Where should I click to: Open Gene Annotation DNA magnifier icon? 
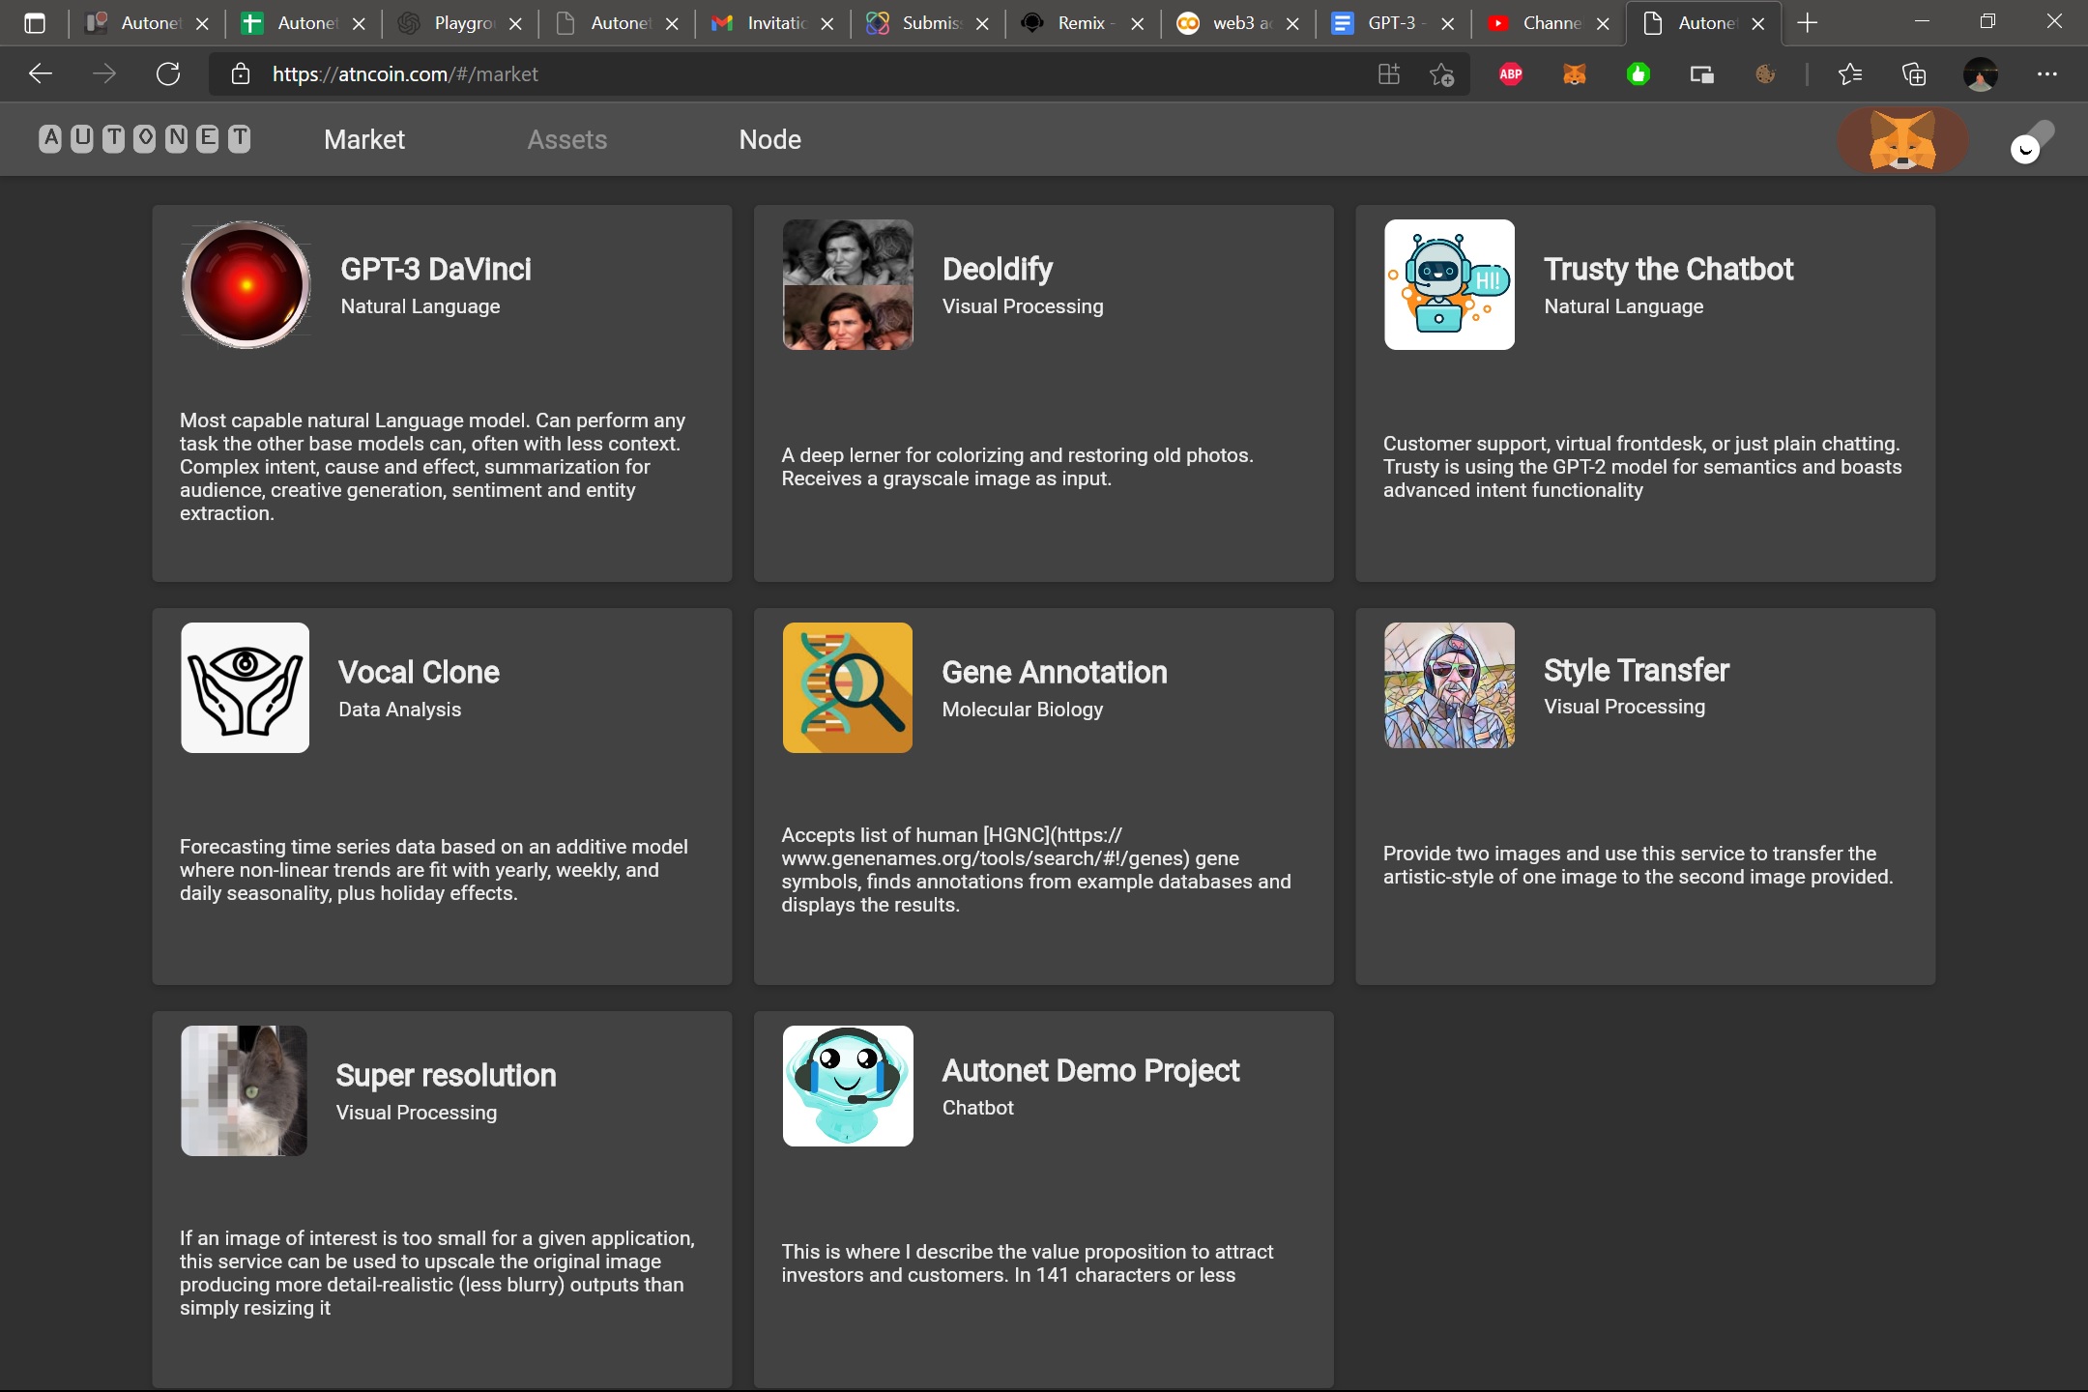(848, 687)
